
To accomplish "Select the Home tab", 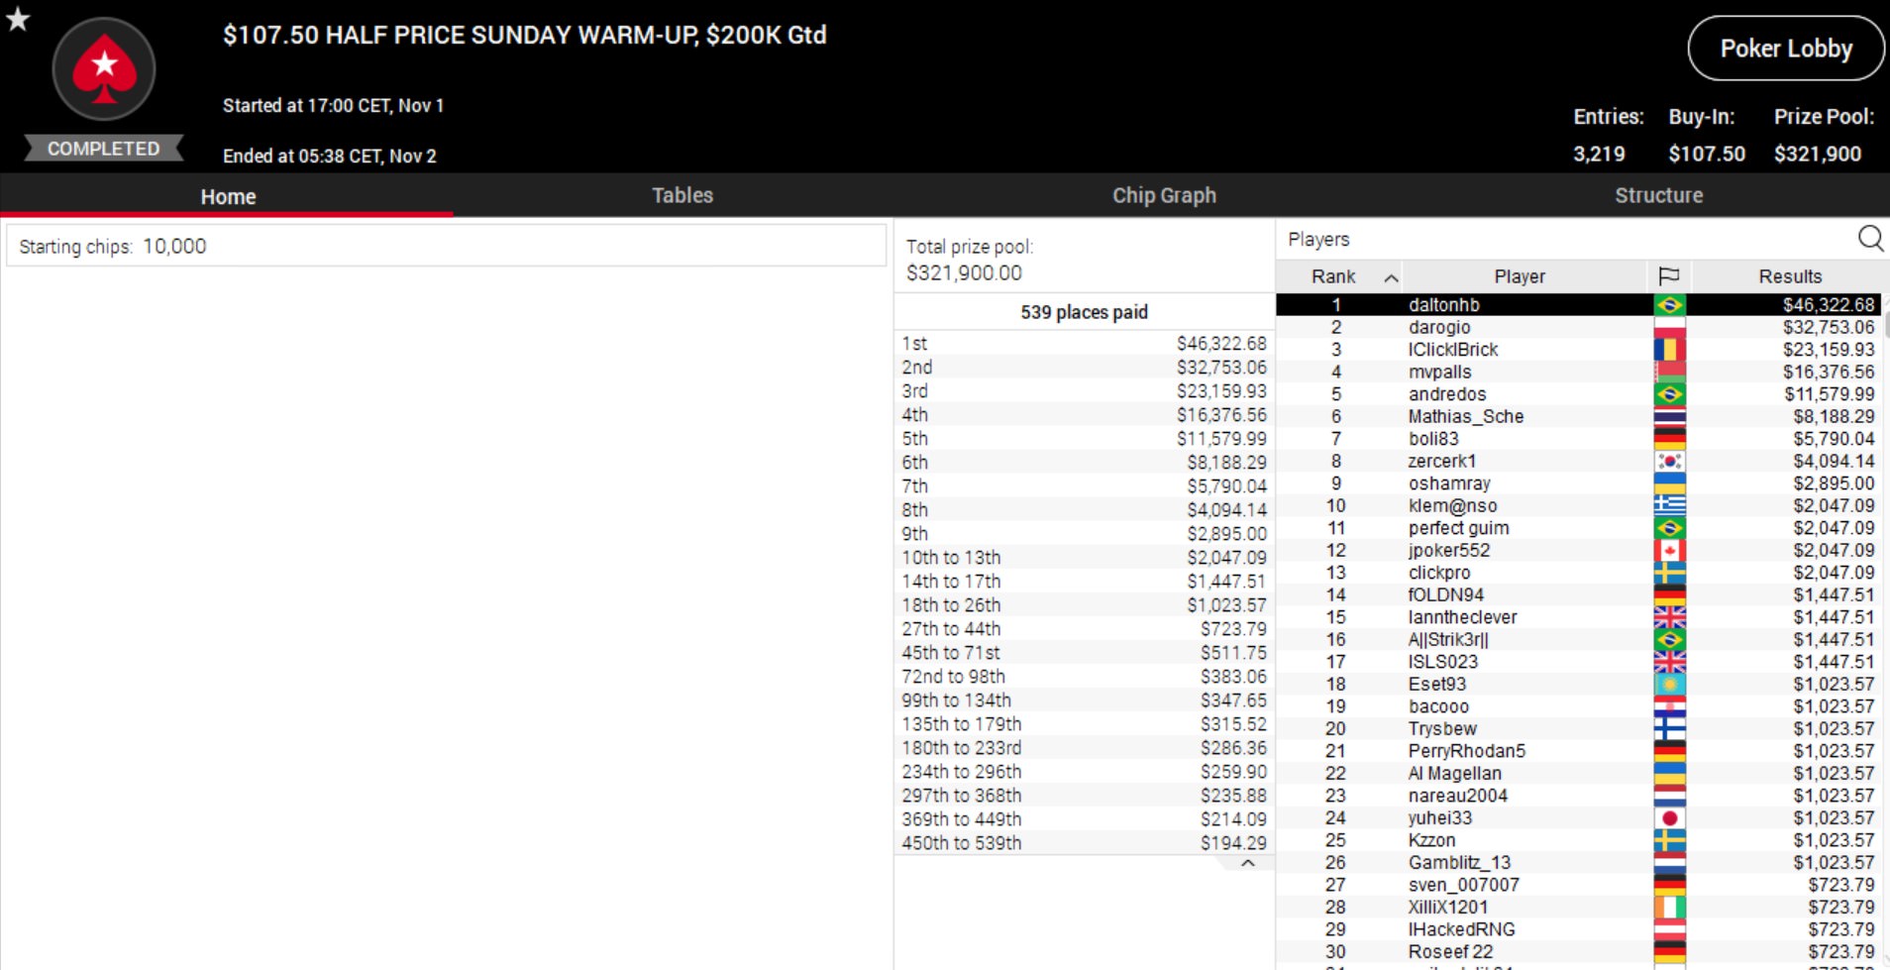I will point(228,196).
